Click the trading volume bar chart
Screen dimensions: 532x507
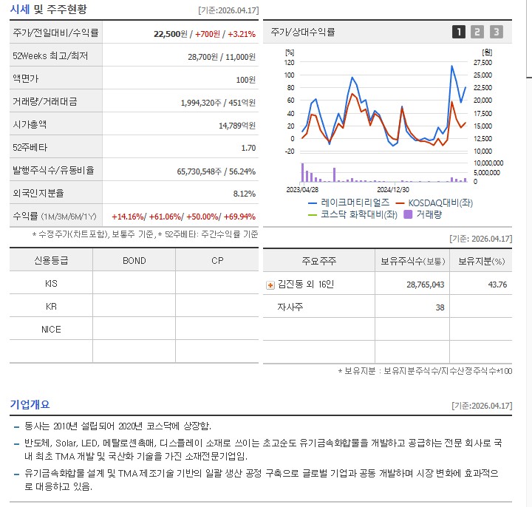(x=384, y=172)
